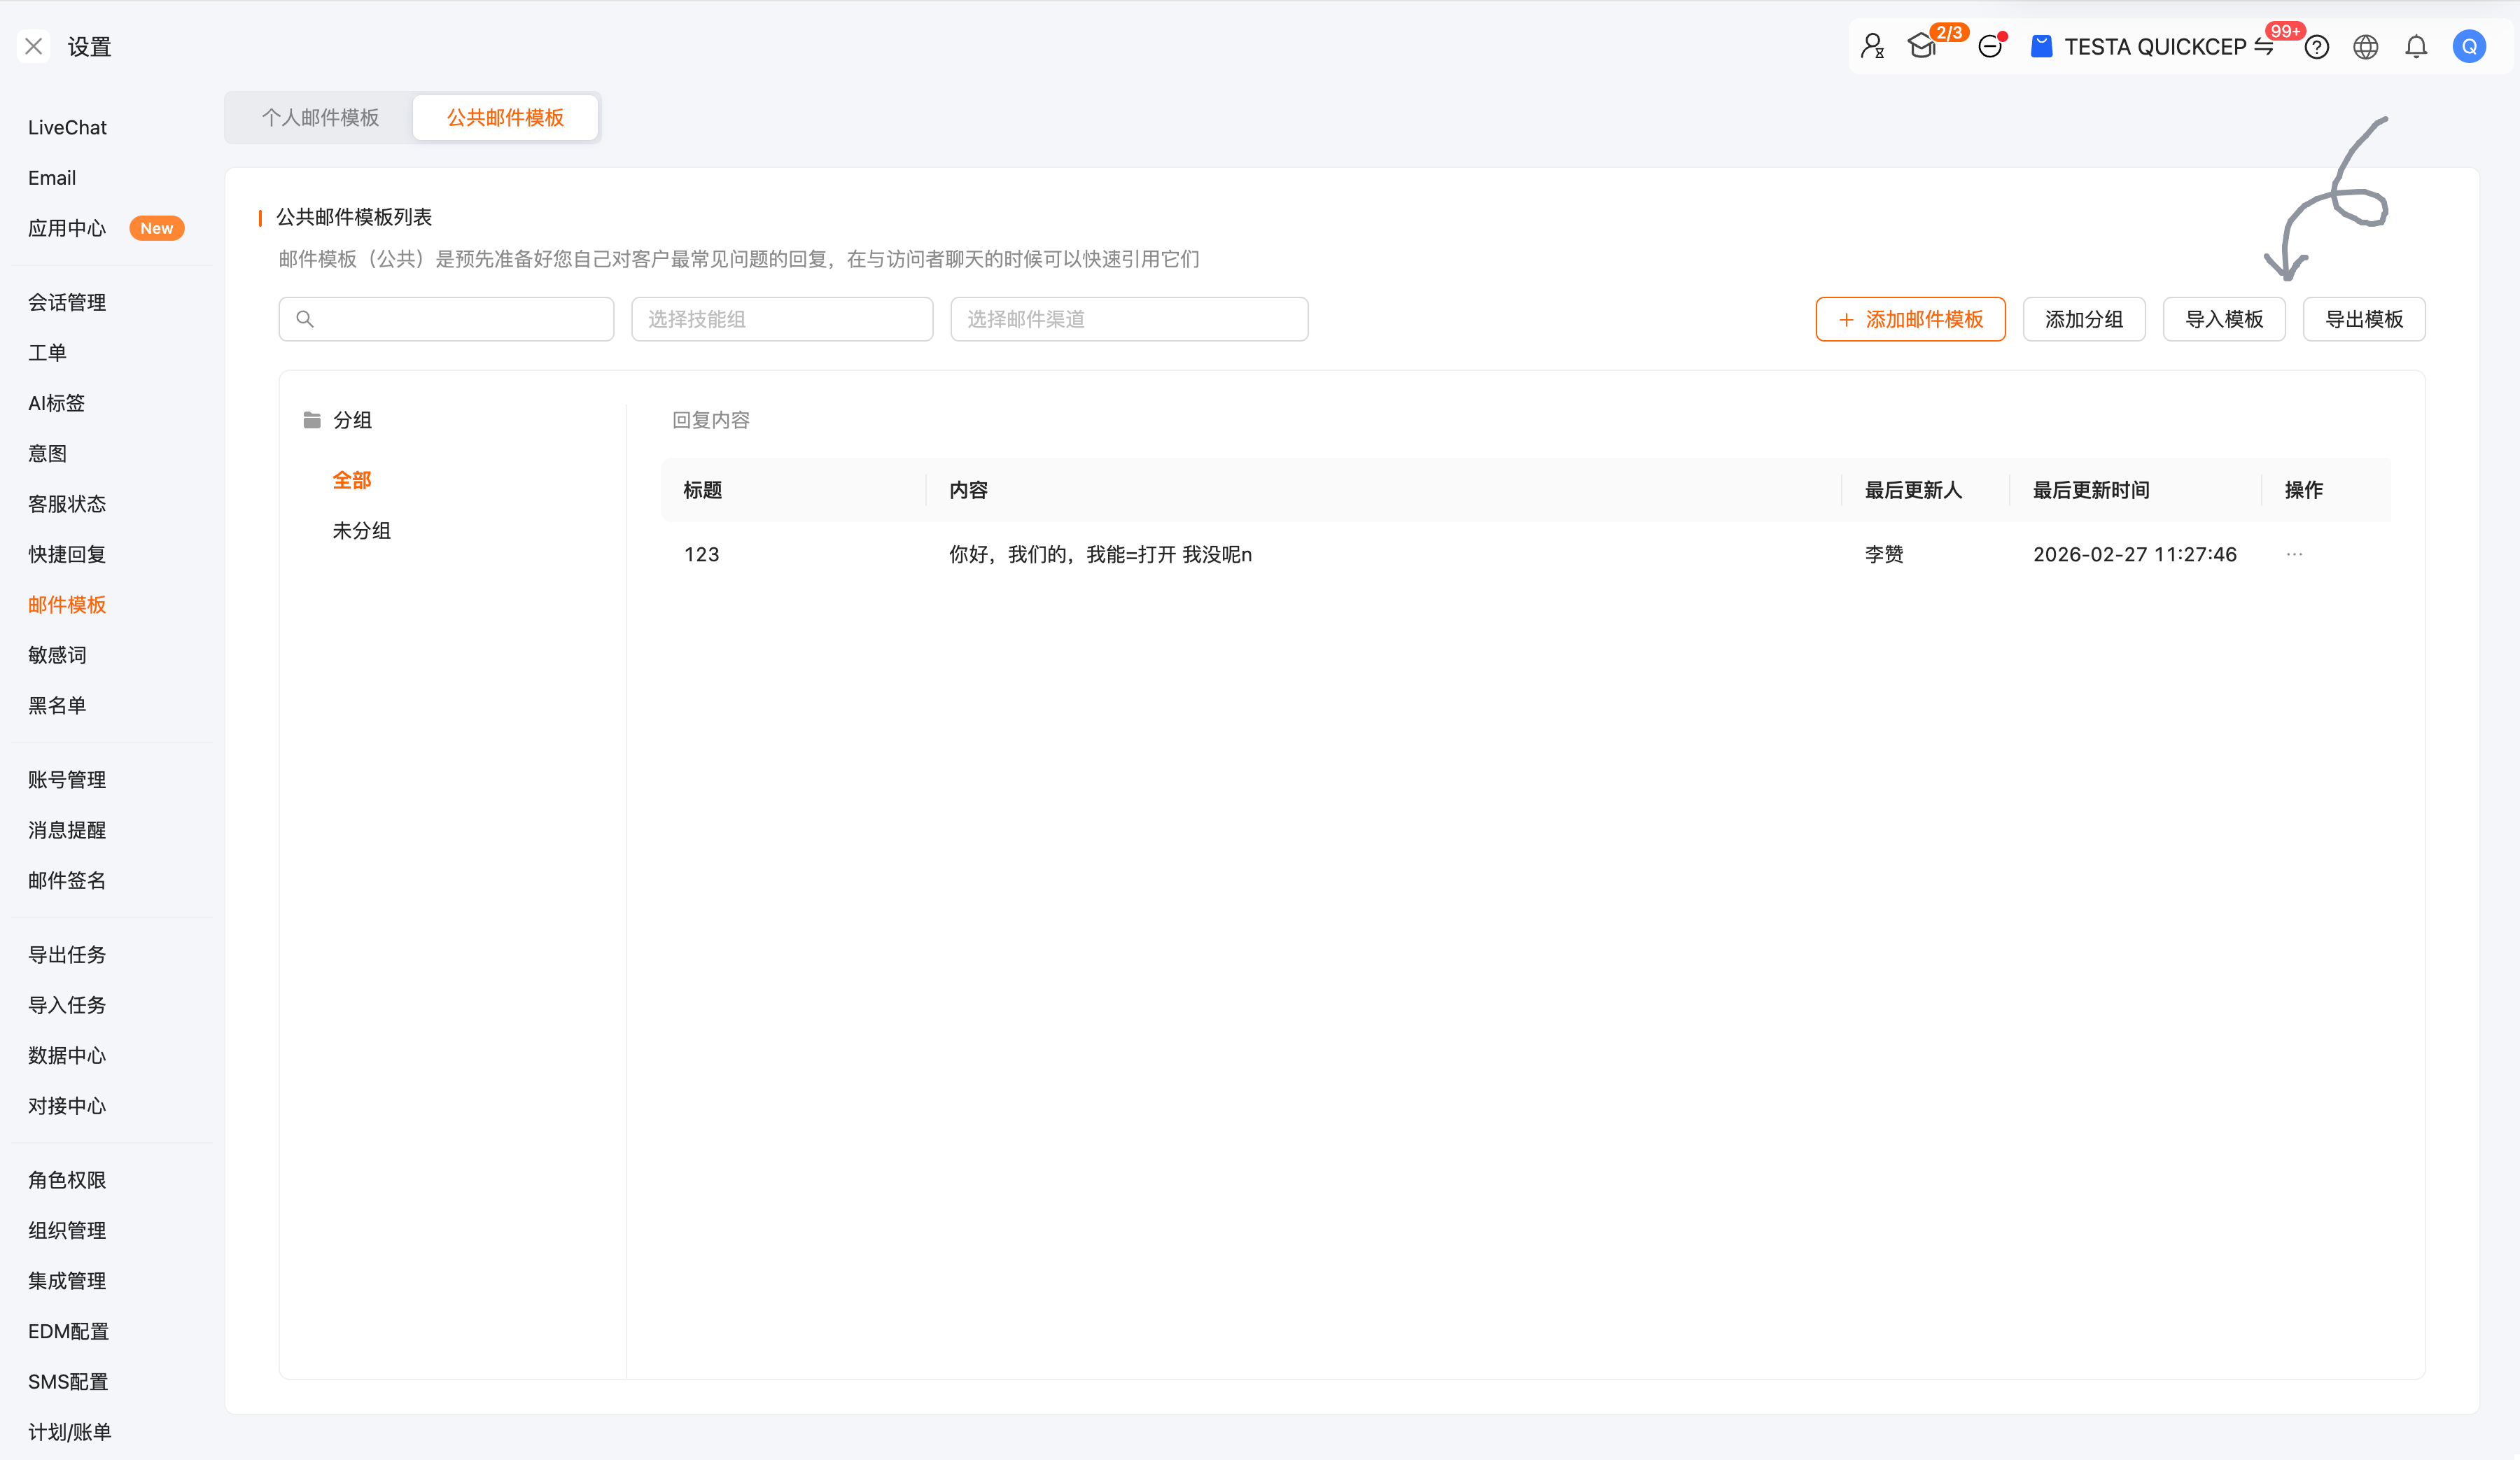Click the 导出模板 button
Image resolution: width=2520 pixels, height=1460 pixels.
pos(2364,319)
